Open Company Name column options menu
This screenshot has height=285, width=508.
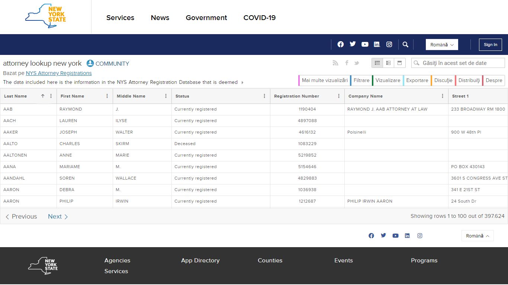[x=443, y=96]
